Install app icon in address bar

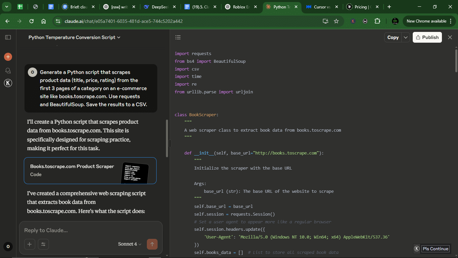(325, 21)
